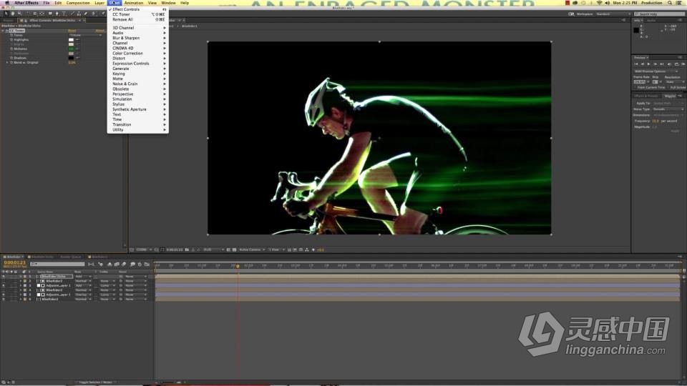Click About link for CC Toner
The image size is (687, 386).
(x=100, y=31)
